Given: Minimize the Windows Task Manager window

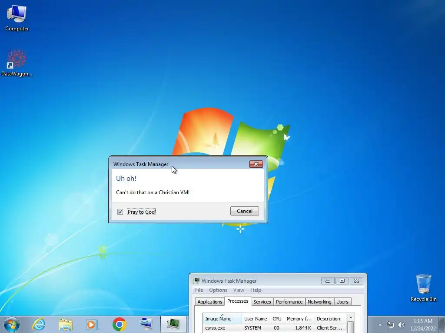Looking at the screenshot, I should (x=328, y=281).
